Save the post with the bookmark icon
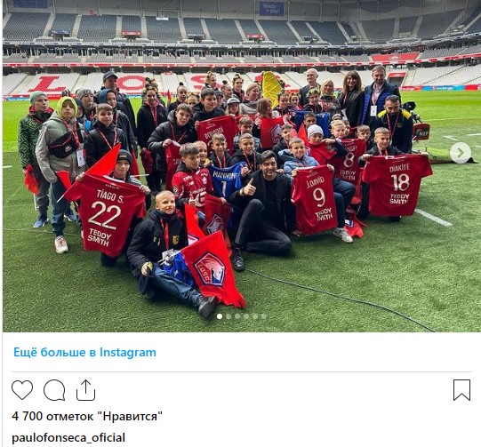481x447 pixels. pos(461,390)
